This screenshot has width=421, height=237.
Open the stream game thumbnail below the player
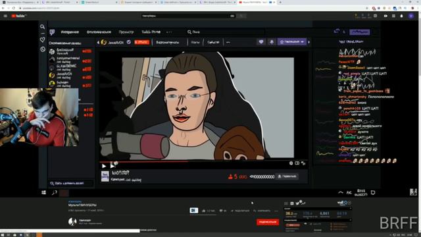point(105,176)
